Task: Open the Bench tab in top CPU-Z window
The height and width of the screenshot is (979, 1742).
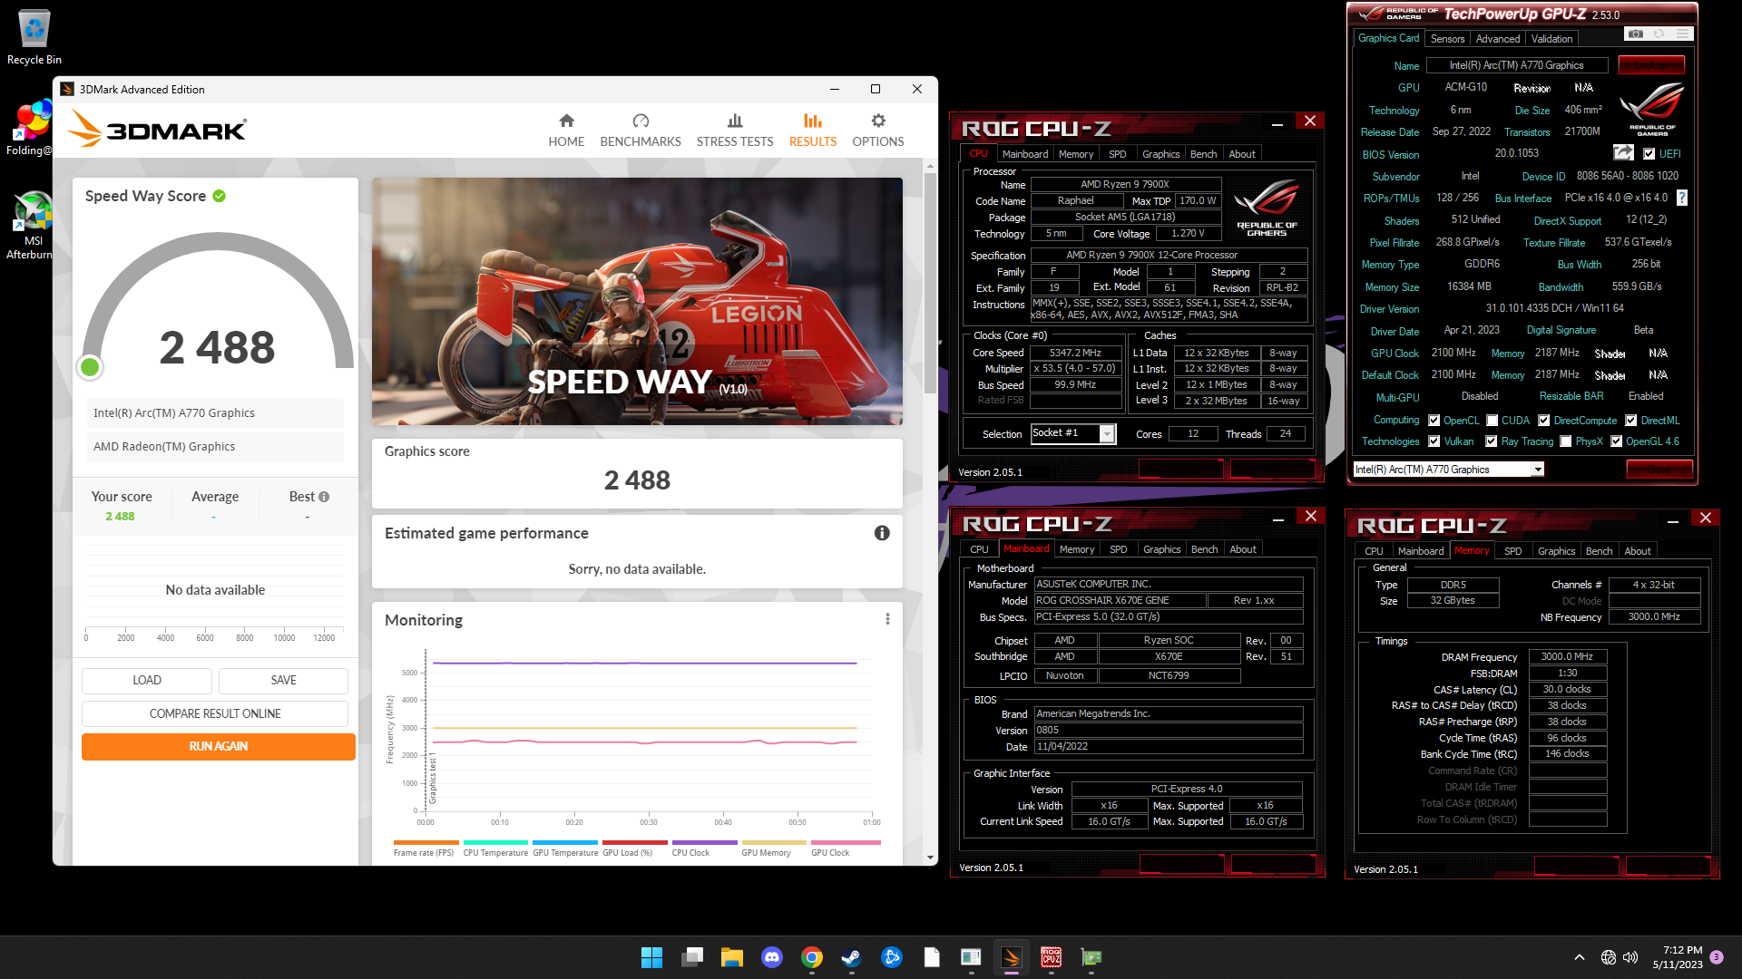Action: point(1204,154)
